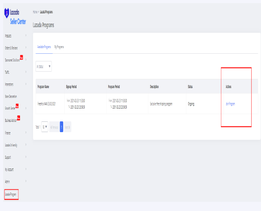Select the Available Programs tab

tap(44, 47)
